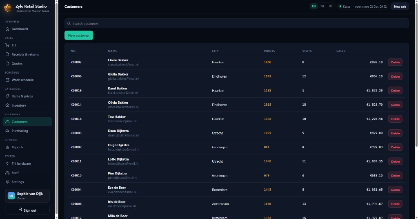Click the CITY column header
This screenshot has width=418, height=219.
(x=215, y=51)
